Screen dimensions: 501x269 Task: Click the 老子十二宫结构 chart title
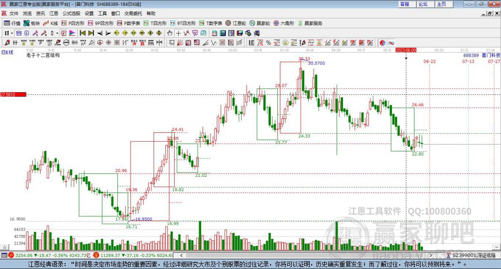point(43,55)
